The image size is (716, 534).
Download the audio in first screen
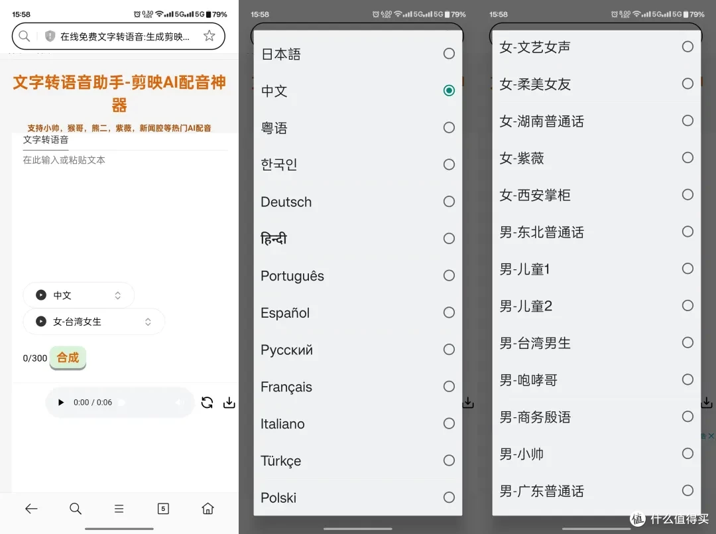pyautogui.click(x=229, y=403)
